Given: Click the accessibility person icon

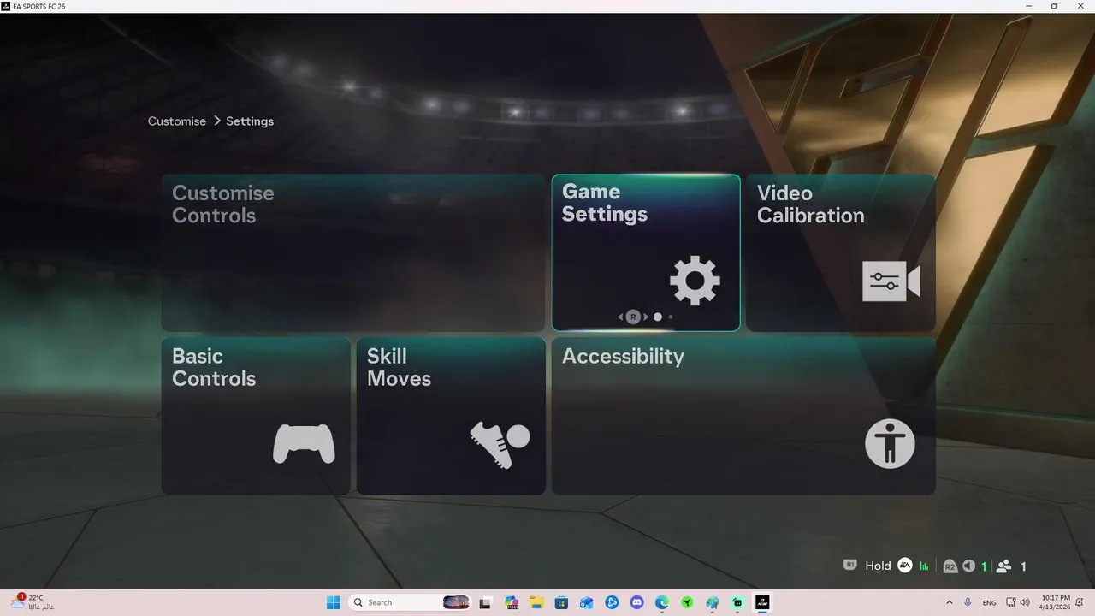Looking at the screenshot, I should [890, 443].
